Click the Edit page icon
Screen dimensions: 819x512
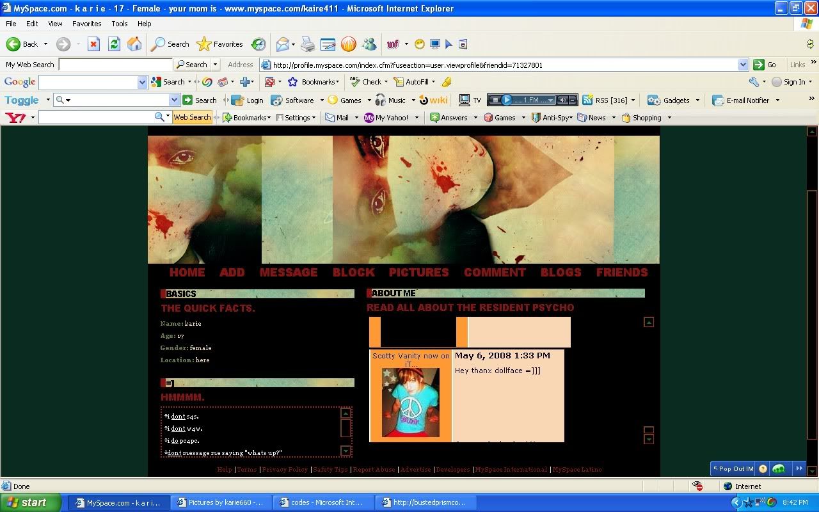click(328, 44)
